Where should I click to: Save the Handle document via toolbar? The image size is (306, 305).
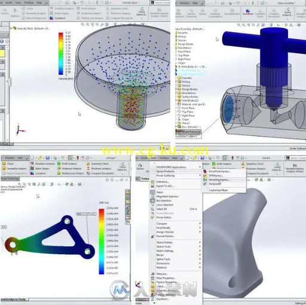tap(202, 158)
